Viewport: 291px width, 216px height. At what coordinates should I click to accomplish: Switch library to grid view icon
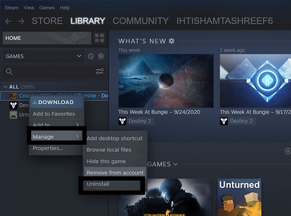(x=99, y=38)
